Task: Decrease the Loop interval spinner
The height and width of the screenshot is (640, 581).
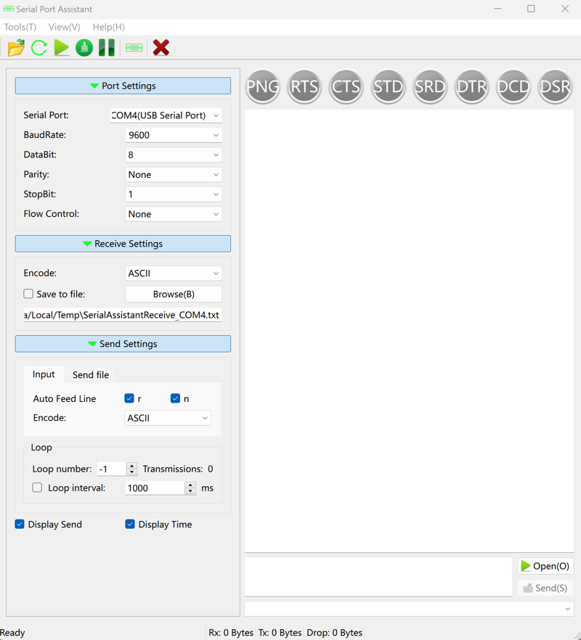Action: pos(190,491)
